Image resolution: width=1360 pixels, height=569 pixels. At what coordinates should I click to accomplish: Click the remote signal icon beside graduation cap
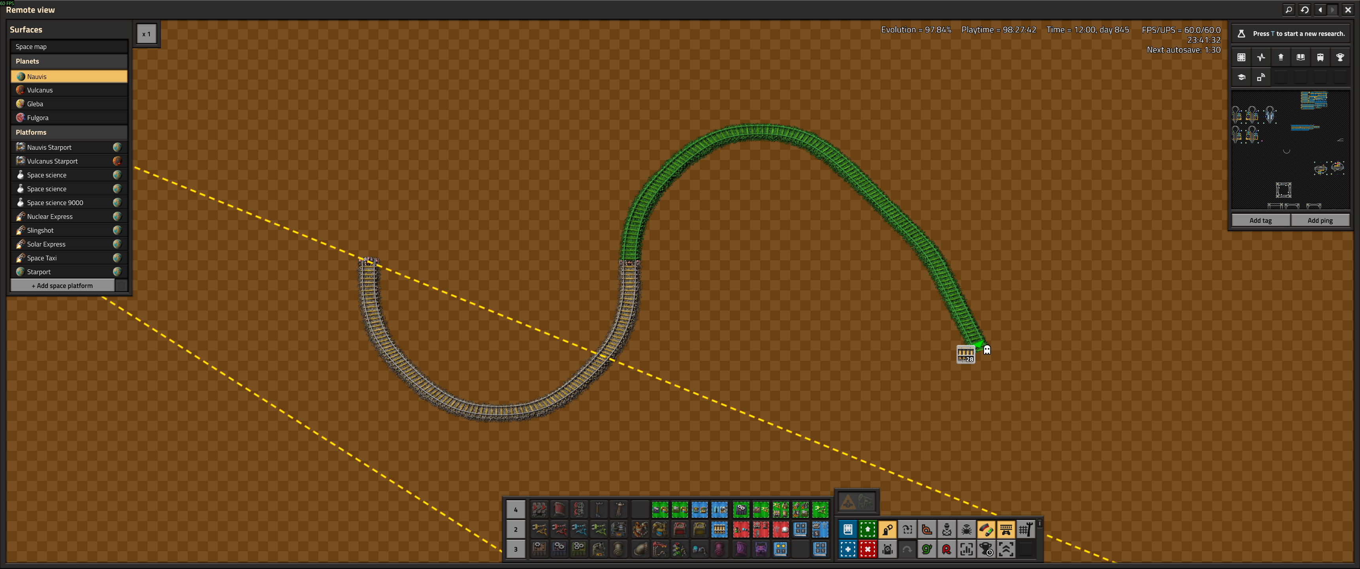pos(1261,77)
